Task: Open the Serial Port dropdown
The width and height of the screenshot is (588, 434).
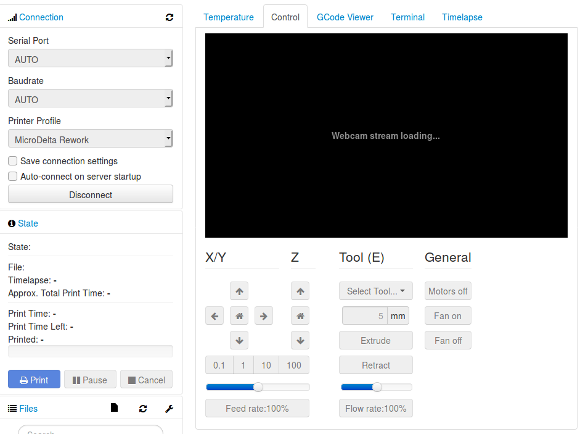Action: pyautogui.click(x=90, y=59)
